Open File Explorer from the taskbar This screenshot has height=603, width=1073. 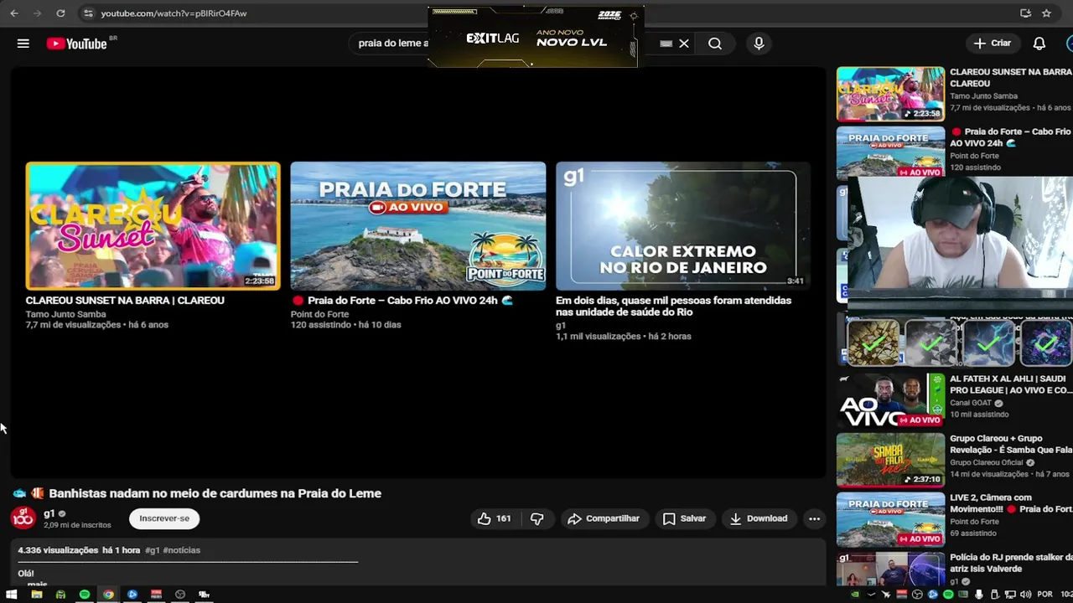point(36,595)
